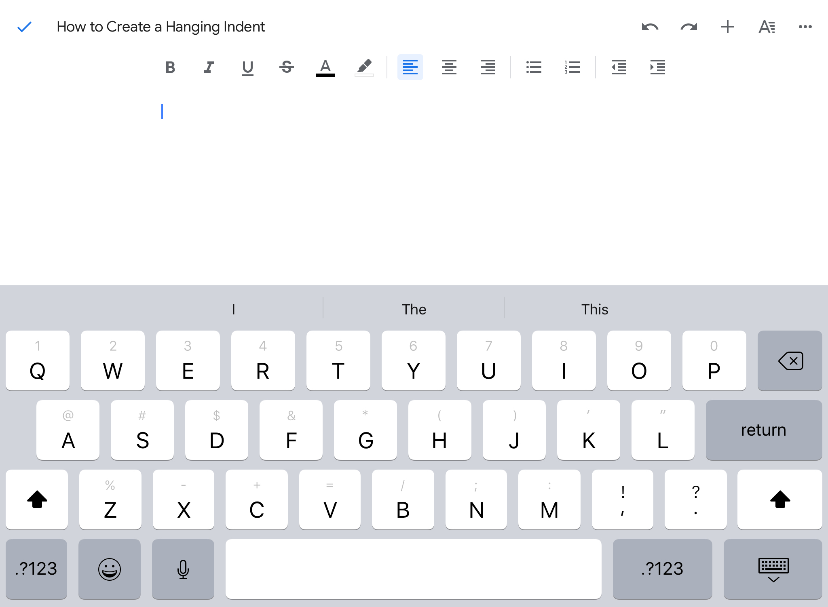The image size is (828, 607).
Task: Insert a numbered list
Action: [572, 67]
